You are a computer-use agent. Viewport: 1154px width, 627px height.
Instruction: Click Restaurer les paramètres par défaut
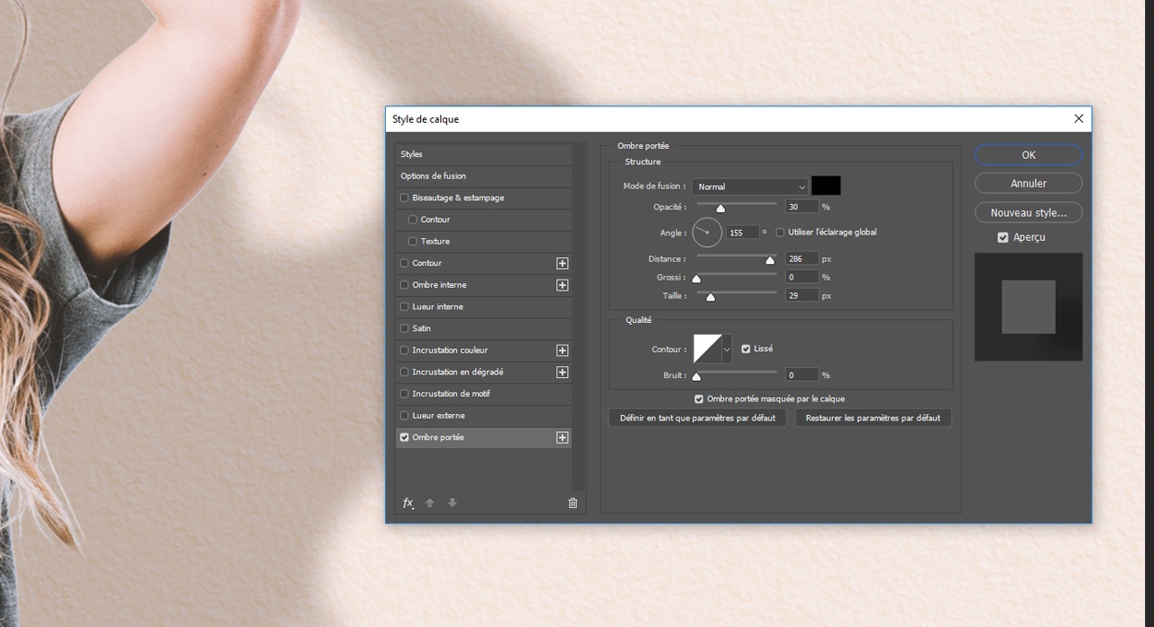[873, 418]
